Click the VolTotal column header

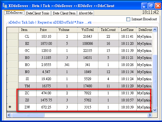[88, 30]
